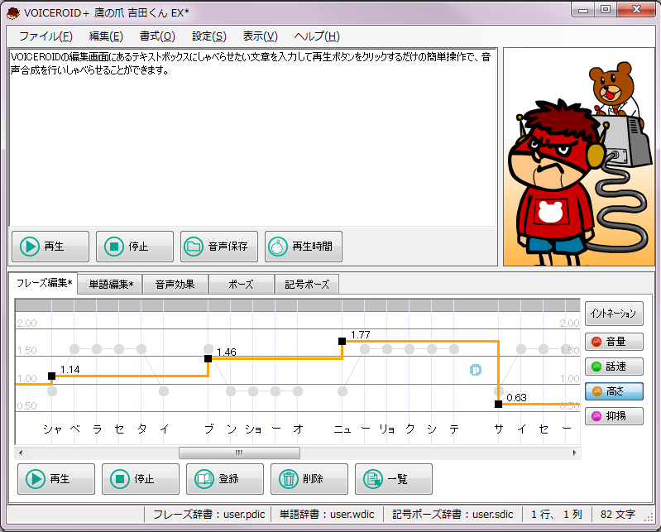Close the VOICEROID window

(x=636, y=10)
